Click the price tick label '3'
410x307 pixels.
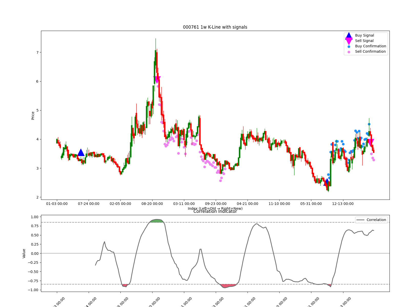tap(37, 168)
